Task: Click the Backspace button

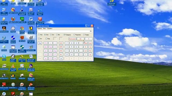Action: (x=73, y=39)
